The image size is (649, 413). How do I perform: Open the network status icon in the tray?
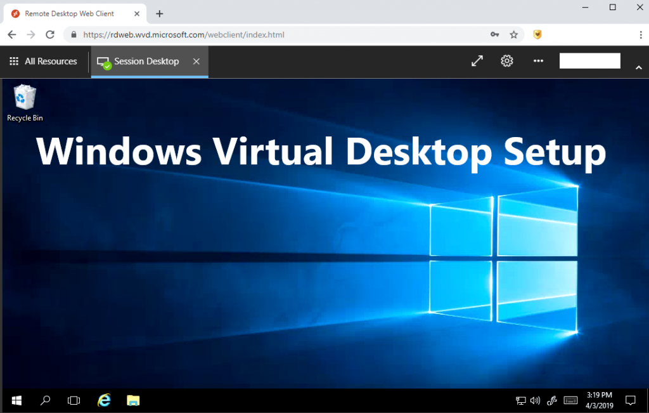520,400
